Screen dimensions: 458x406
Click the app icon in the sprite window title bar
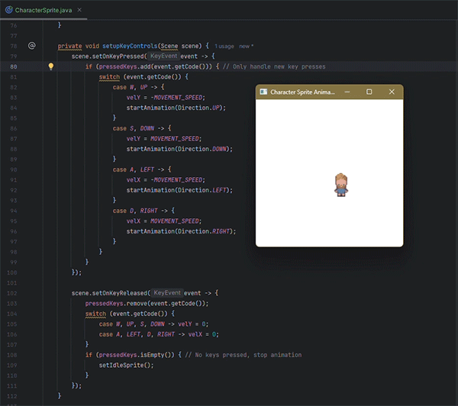(x=263, y=92)
